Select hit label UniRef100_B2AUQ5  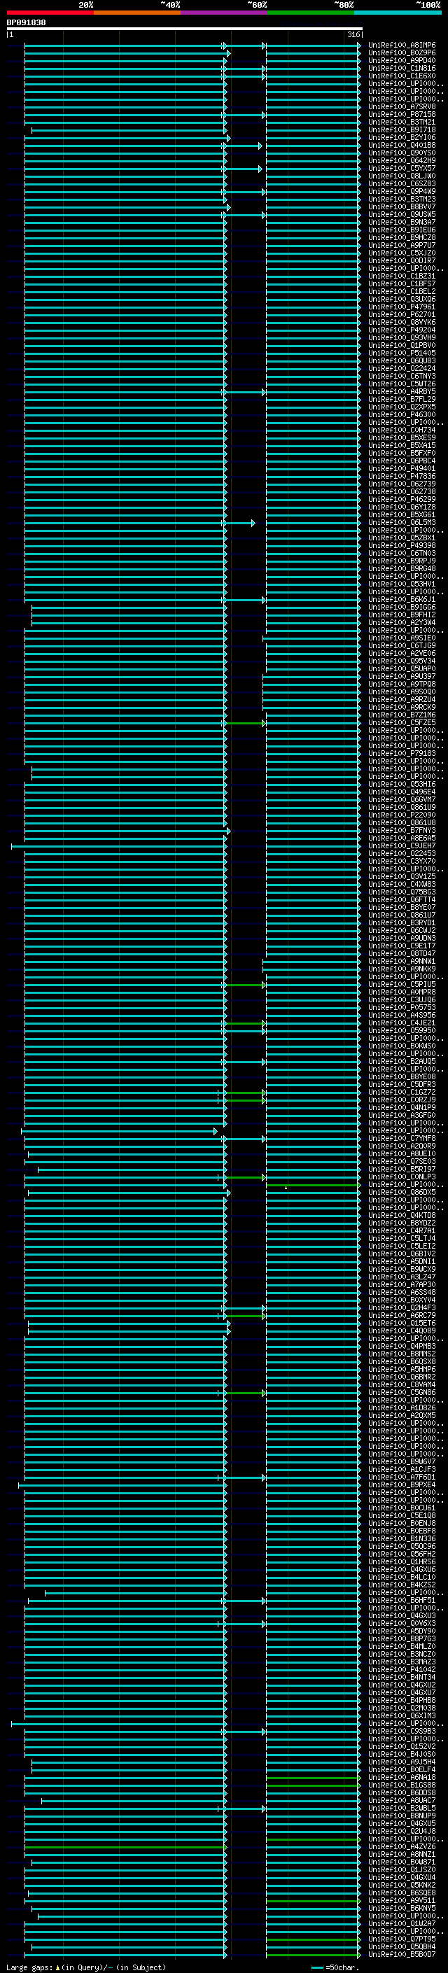pos(401,1062)
